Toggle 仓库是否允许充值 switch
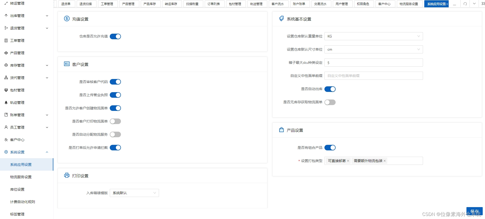 115,36
